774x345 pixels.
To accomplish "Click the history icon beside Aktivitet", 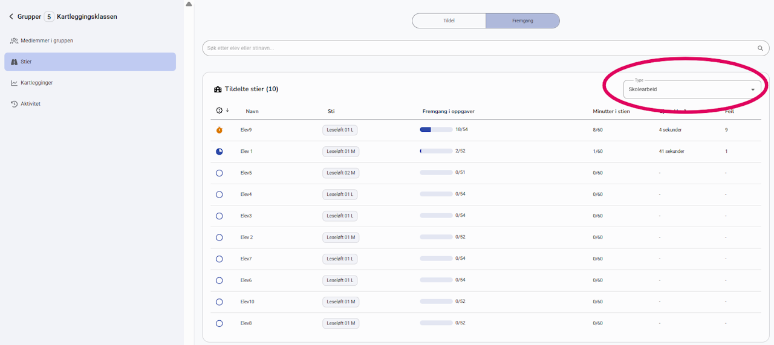I will (14, 104).
